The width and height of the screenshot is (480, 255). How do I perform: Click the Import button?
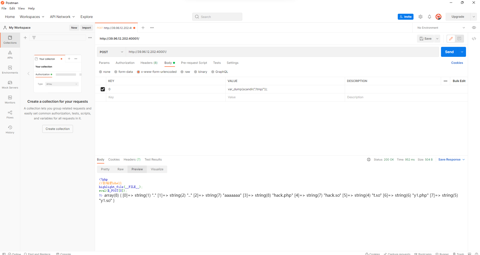86,28
